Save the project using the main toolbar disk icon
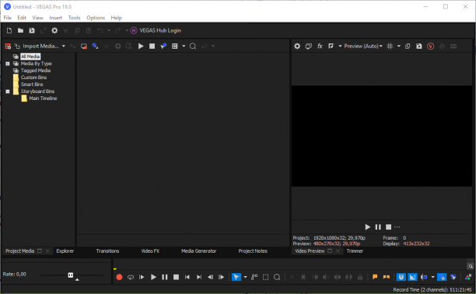This screenshot has height=294, width=476. coord(32,30)
